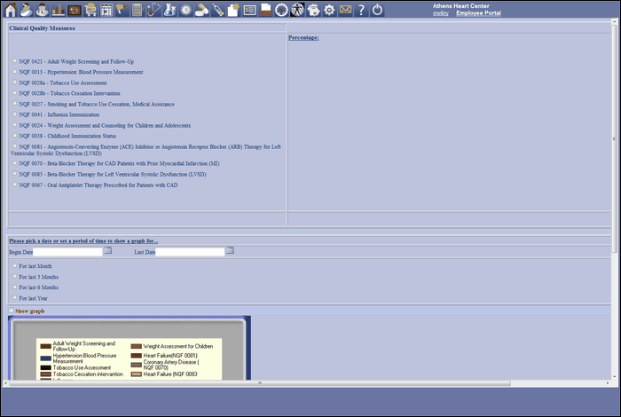The height and width of the screenshot is (417, 621).
Task: Open the ID card icon
Action: 249,10
